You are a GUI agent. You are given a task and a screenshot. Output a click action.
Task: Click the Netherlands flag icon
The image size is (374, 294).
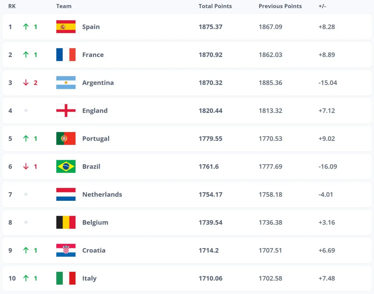tap(66, 194)
